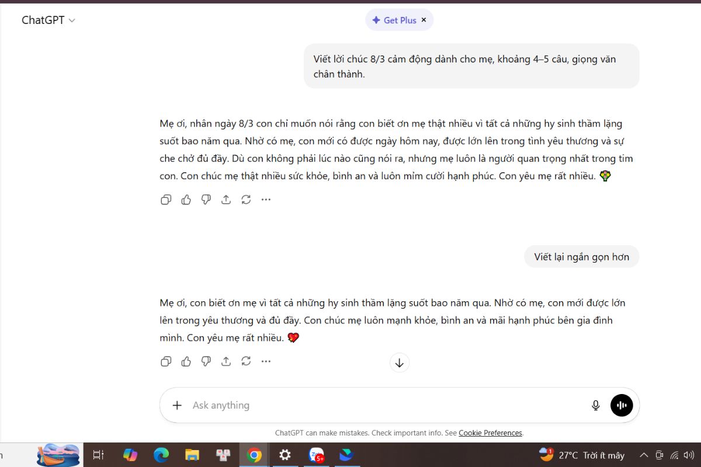Click the 'Viết lại ngắn gọn hơn' message
701x467 pixels.
(582, 257)
